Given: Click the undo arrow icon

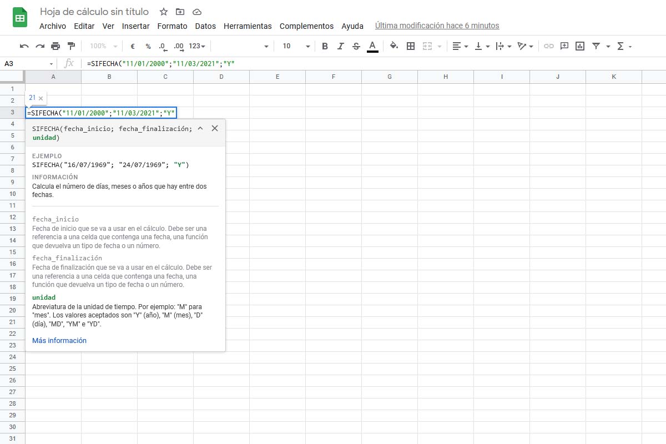Looking at the screenshot, I should (x=24, y=46).
